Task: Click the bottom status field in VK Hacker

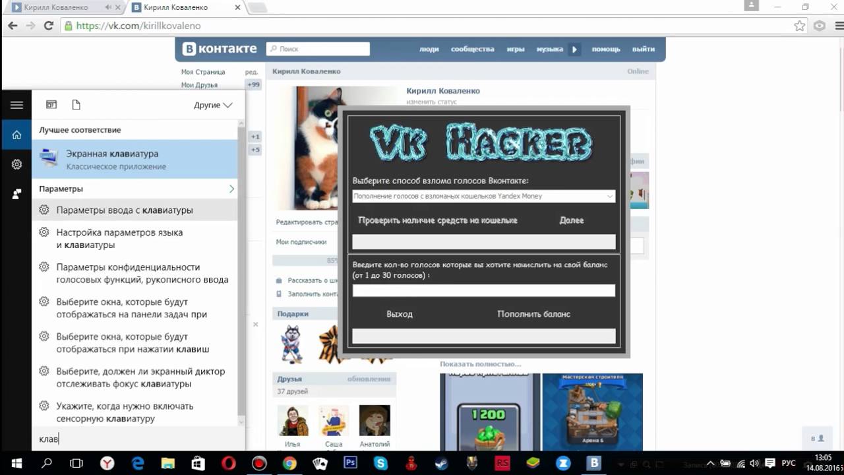Action: (483, 336)
